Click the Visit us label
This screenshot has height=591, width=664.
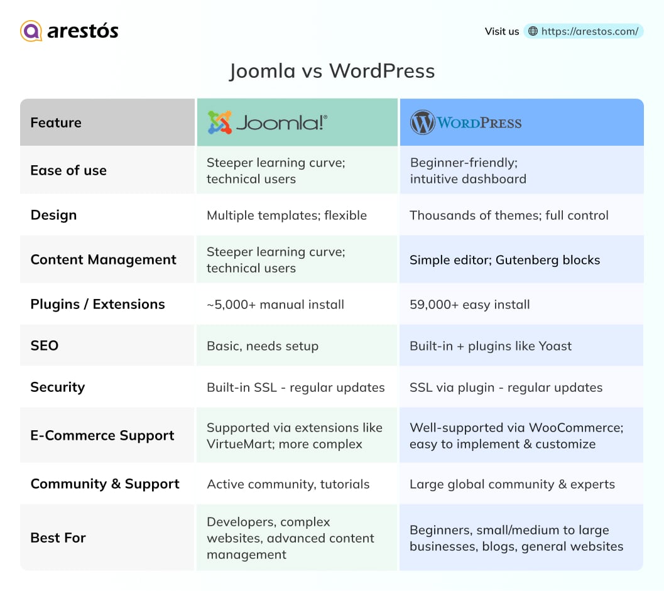click(501, 31)
